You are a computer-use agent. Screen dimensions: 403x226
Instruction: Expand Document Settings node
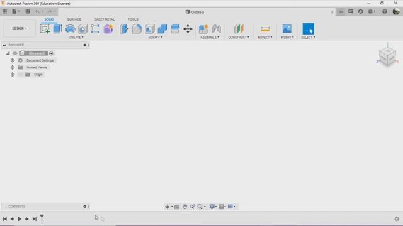[13, 60]
